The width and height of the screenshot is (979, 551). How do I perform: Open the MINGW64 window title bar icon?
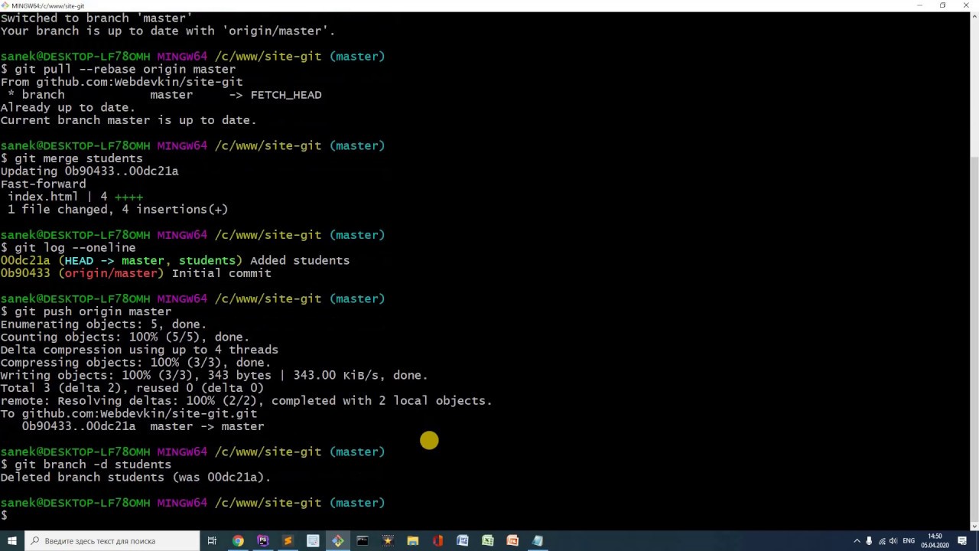[5, 5]
